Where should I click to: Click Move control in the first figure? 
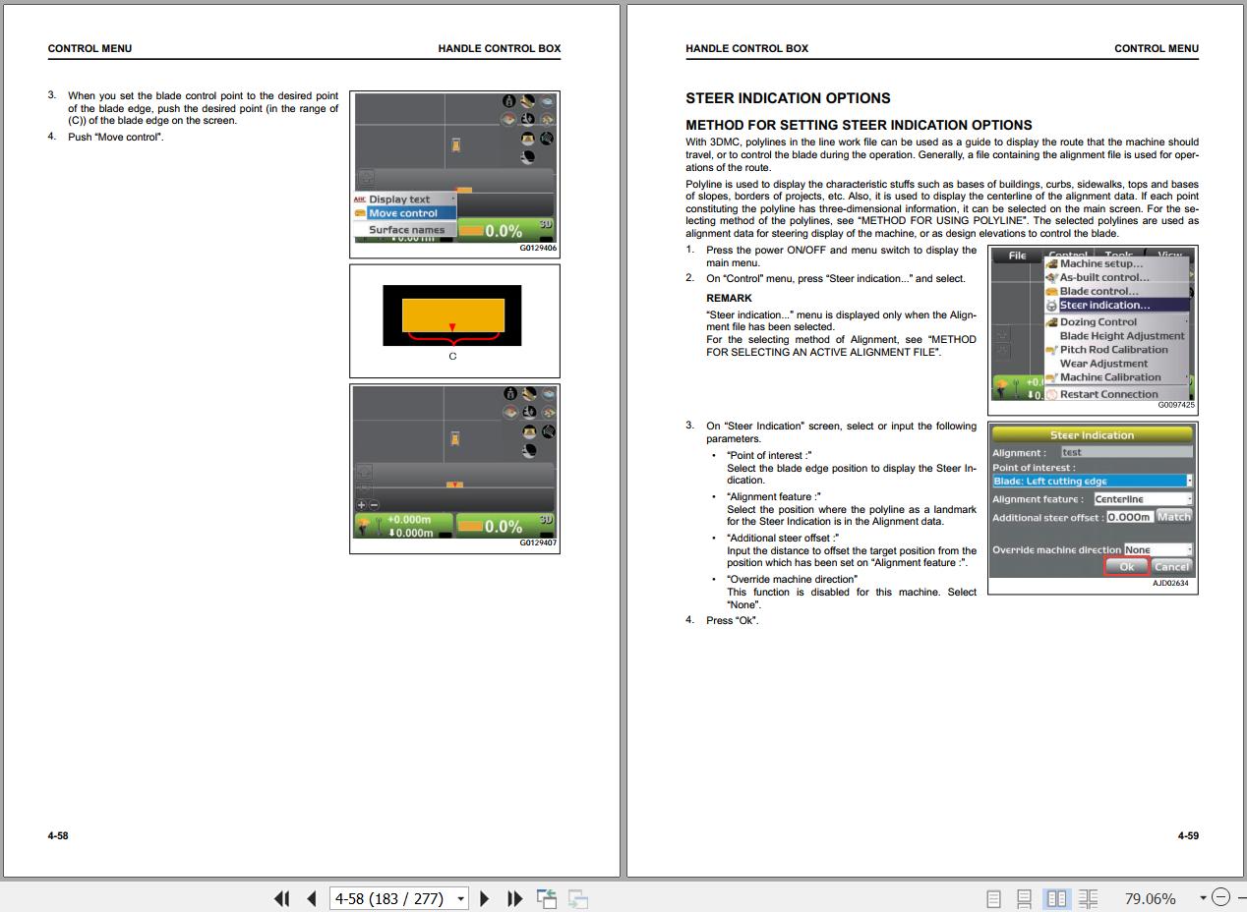(403, 213)
